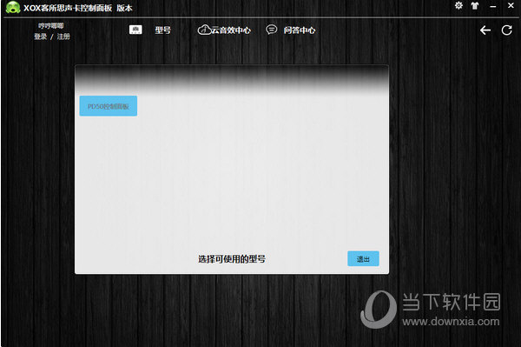Click the 哼哼唧唧 username text
Image resolution: width=521 pixels, height=347 pixels.
[x=51, y=25]
